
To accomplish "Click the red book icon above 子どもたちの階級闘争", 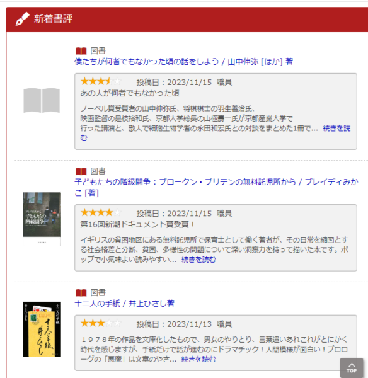I will coord(81,171).
